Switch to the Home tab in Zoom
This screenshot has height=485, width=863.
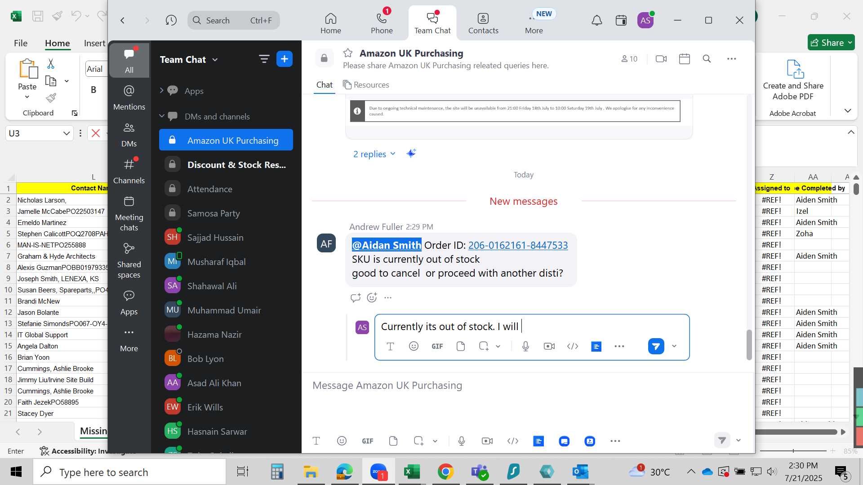331,23
